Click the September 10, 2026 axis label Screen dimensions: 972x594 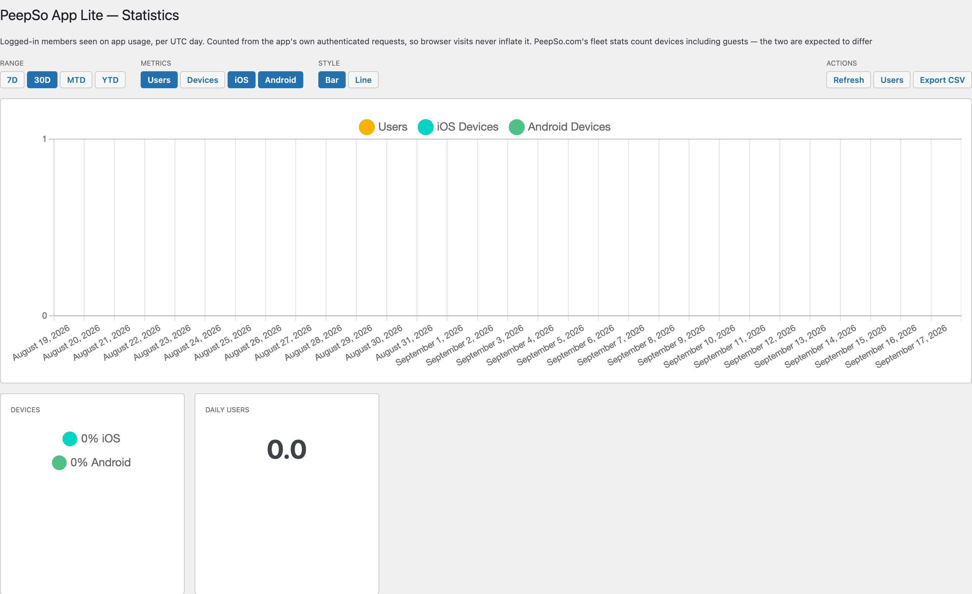699,346
